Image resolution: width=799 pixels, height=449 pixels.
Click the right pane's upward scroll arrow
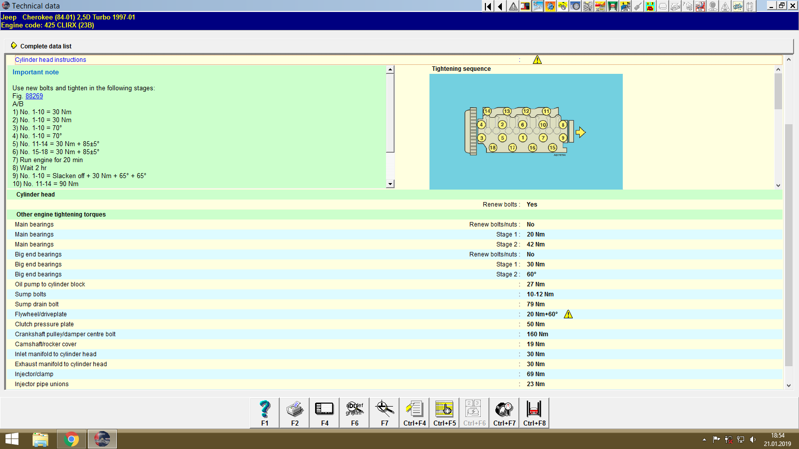click(x=778, y=69)
